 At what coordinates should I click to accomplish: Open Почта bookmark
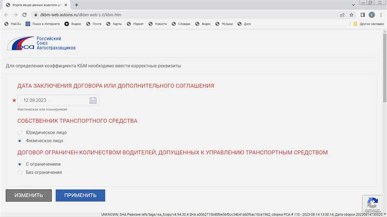(x=94, y=24)
